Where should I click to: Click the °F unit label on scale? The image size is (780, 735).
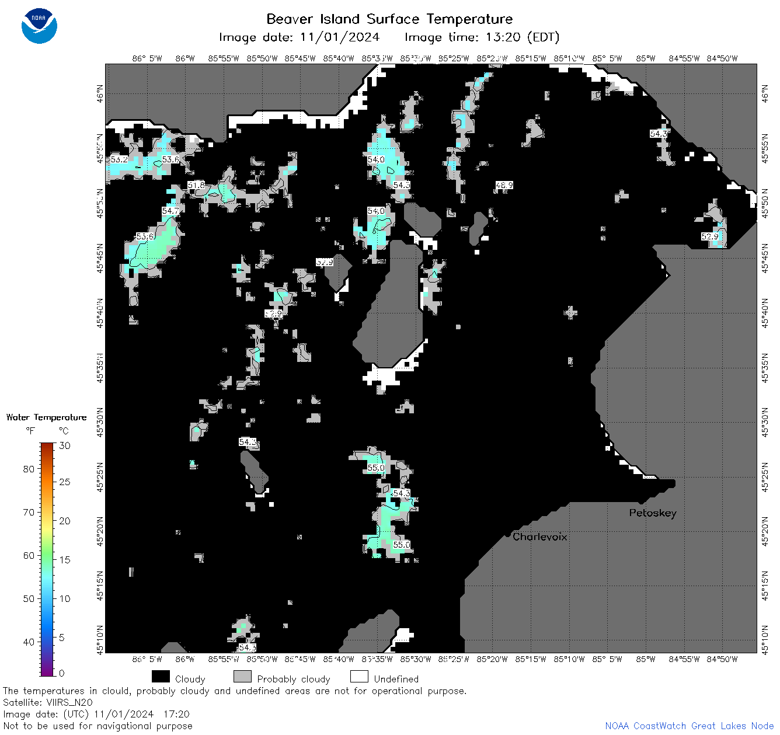(x=30, y=431)
